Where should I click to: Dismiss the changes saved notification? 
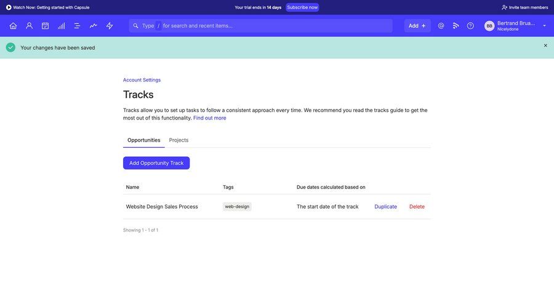point(545,46)
